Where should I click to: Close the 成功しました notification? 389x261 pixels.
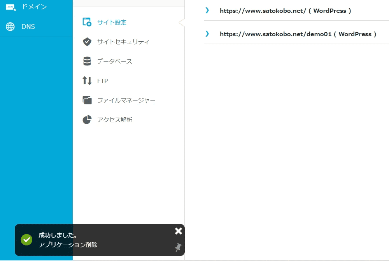[179, 231]
